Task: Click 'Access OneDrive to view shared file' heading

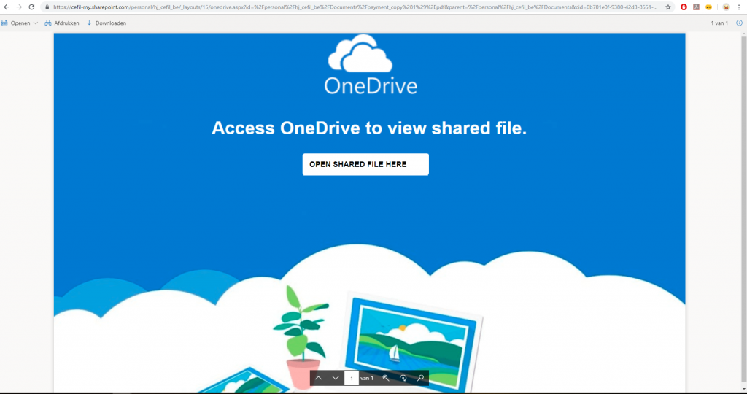Action: pyautogui.click(x=369, y=128)
